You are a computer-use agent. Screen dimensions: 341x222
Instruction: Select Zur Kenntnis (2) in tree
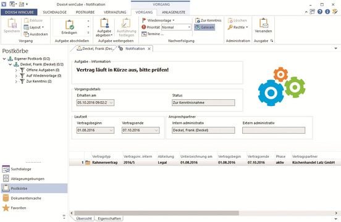pyautogui.click(x=39, y=81)
